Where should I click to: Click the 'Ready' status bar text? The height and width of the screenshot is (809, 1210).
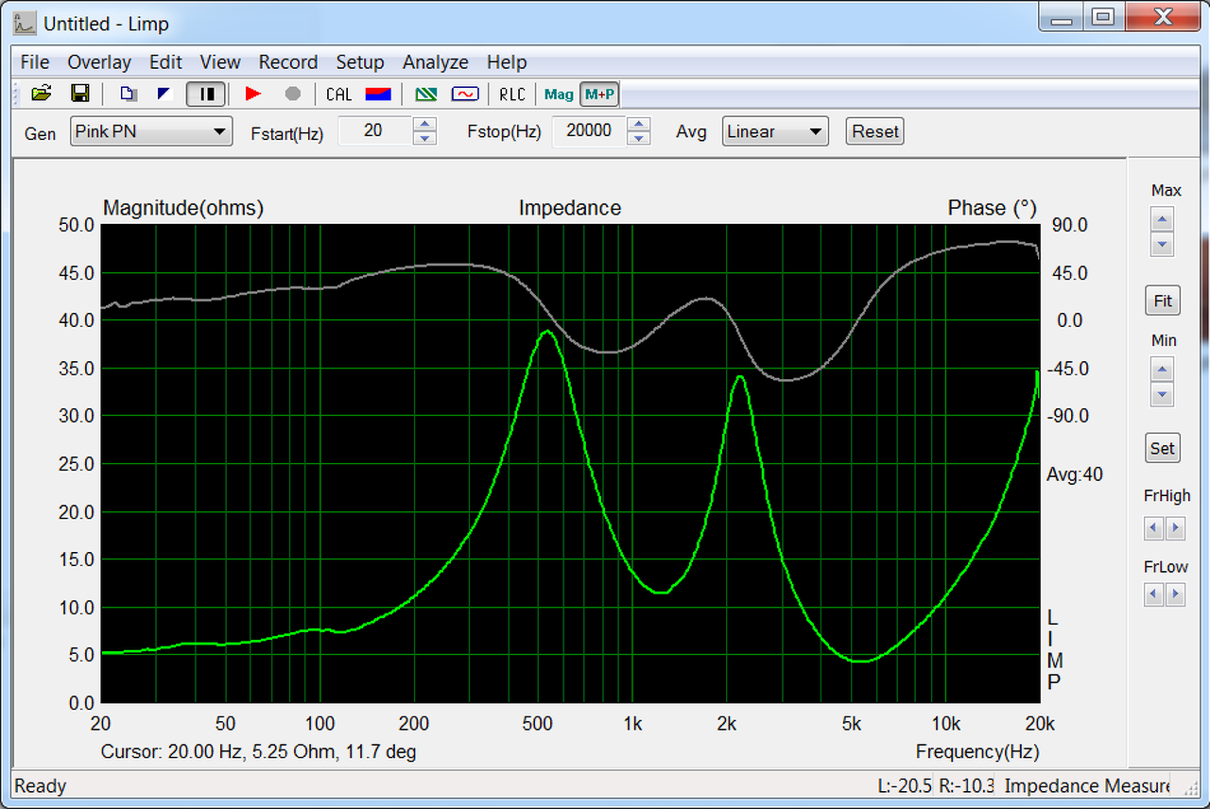tap(41, 786)
